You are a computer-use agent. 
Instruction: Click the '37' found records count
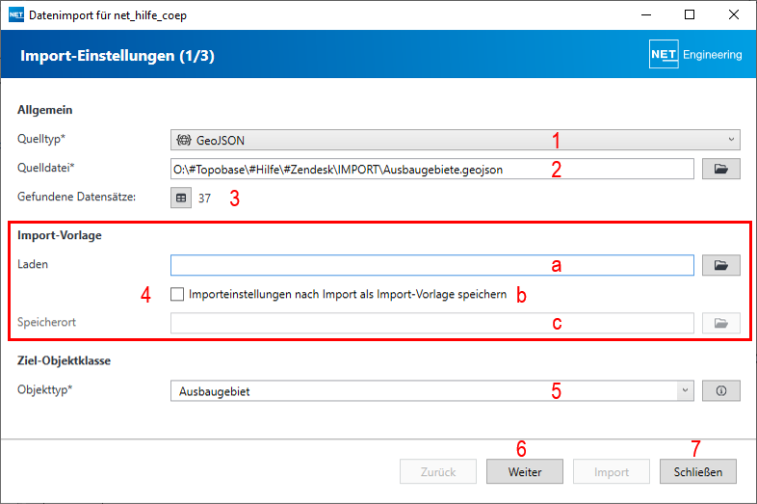coord(205,199)
